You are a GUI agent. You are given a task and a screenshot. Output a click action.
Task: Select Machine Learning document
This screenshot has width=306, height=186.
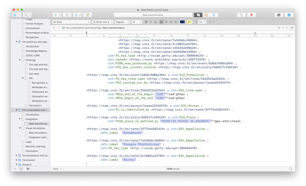[x=35, y=146]
